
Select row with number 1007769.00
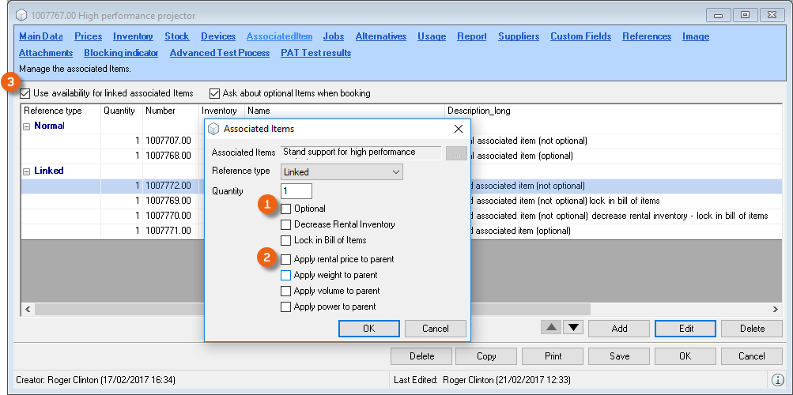[x=168, y=201]
